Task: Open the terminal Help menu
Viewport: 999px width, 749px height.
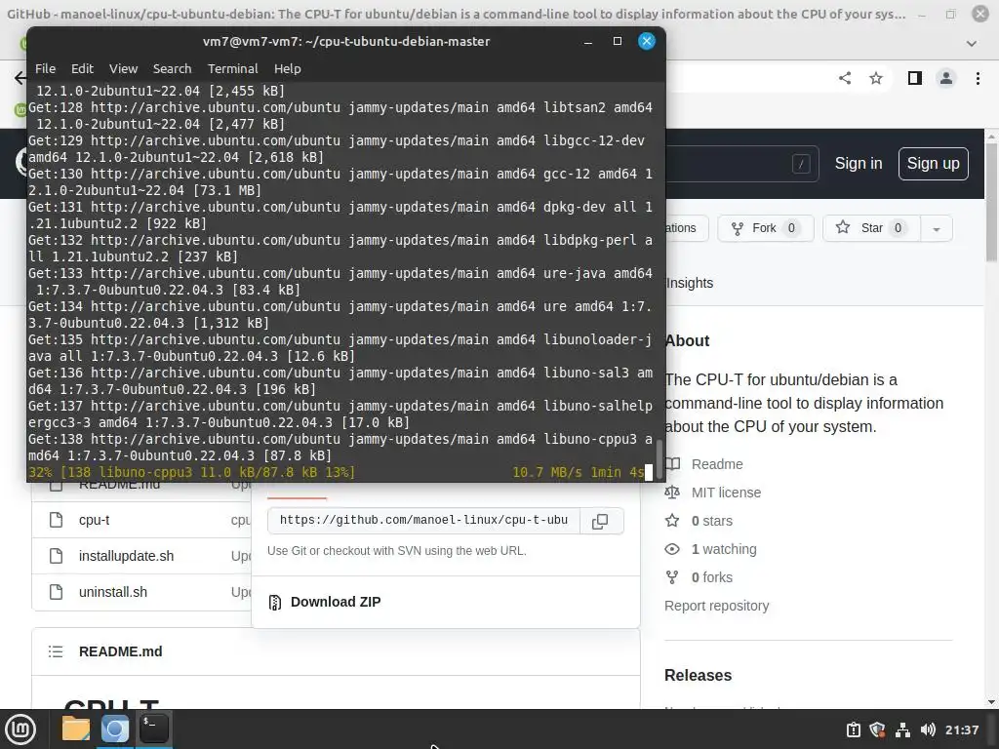Action: 288,69
